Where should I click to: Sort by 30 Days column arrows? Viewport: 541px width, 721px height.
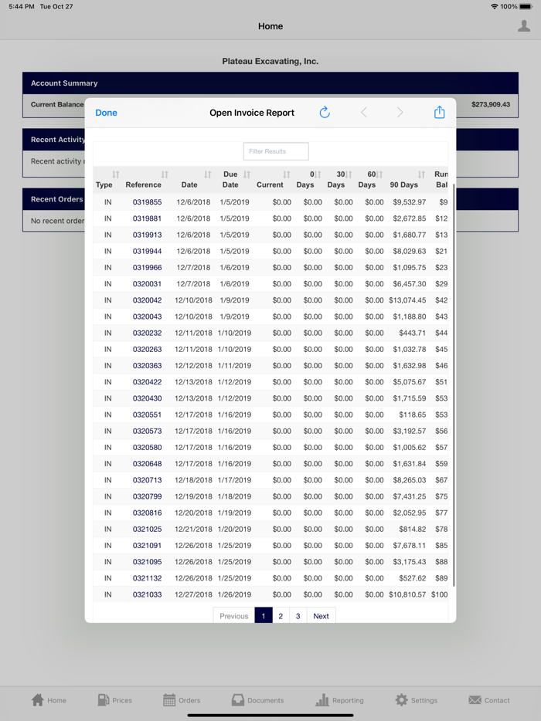(349, 174)
